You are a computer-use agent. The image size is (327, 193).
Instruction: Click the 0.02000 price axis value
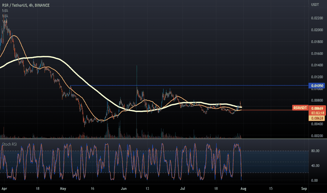pos(317,30)
